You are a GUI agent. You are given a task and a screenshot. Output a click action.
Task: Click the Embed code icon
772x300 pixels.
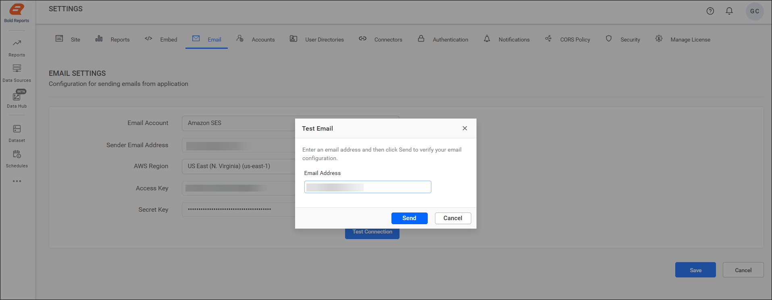click(x=148, y=39)
